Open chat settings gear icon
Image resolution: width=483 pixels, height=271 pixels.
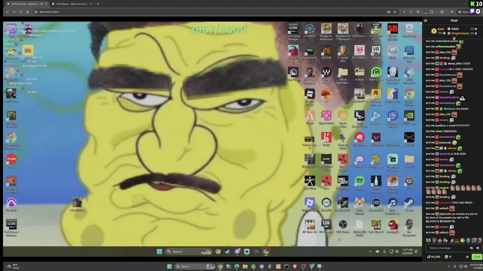467,257
